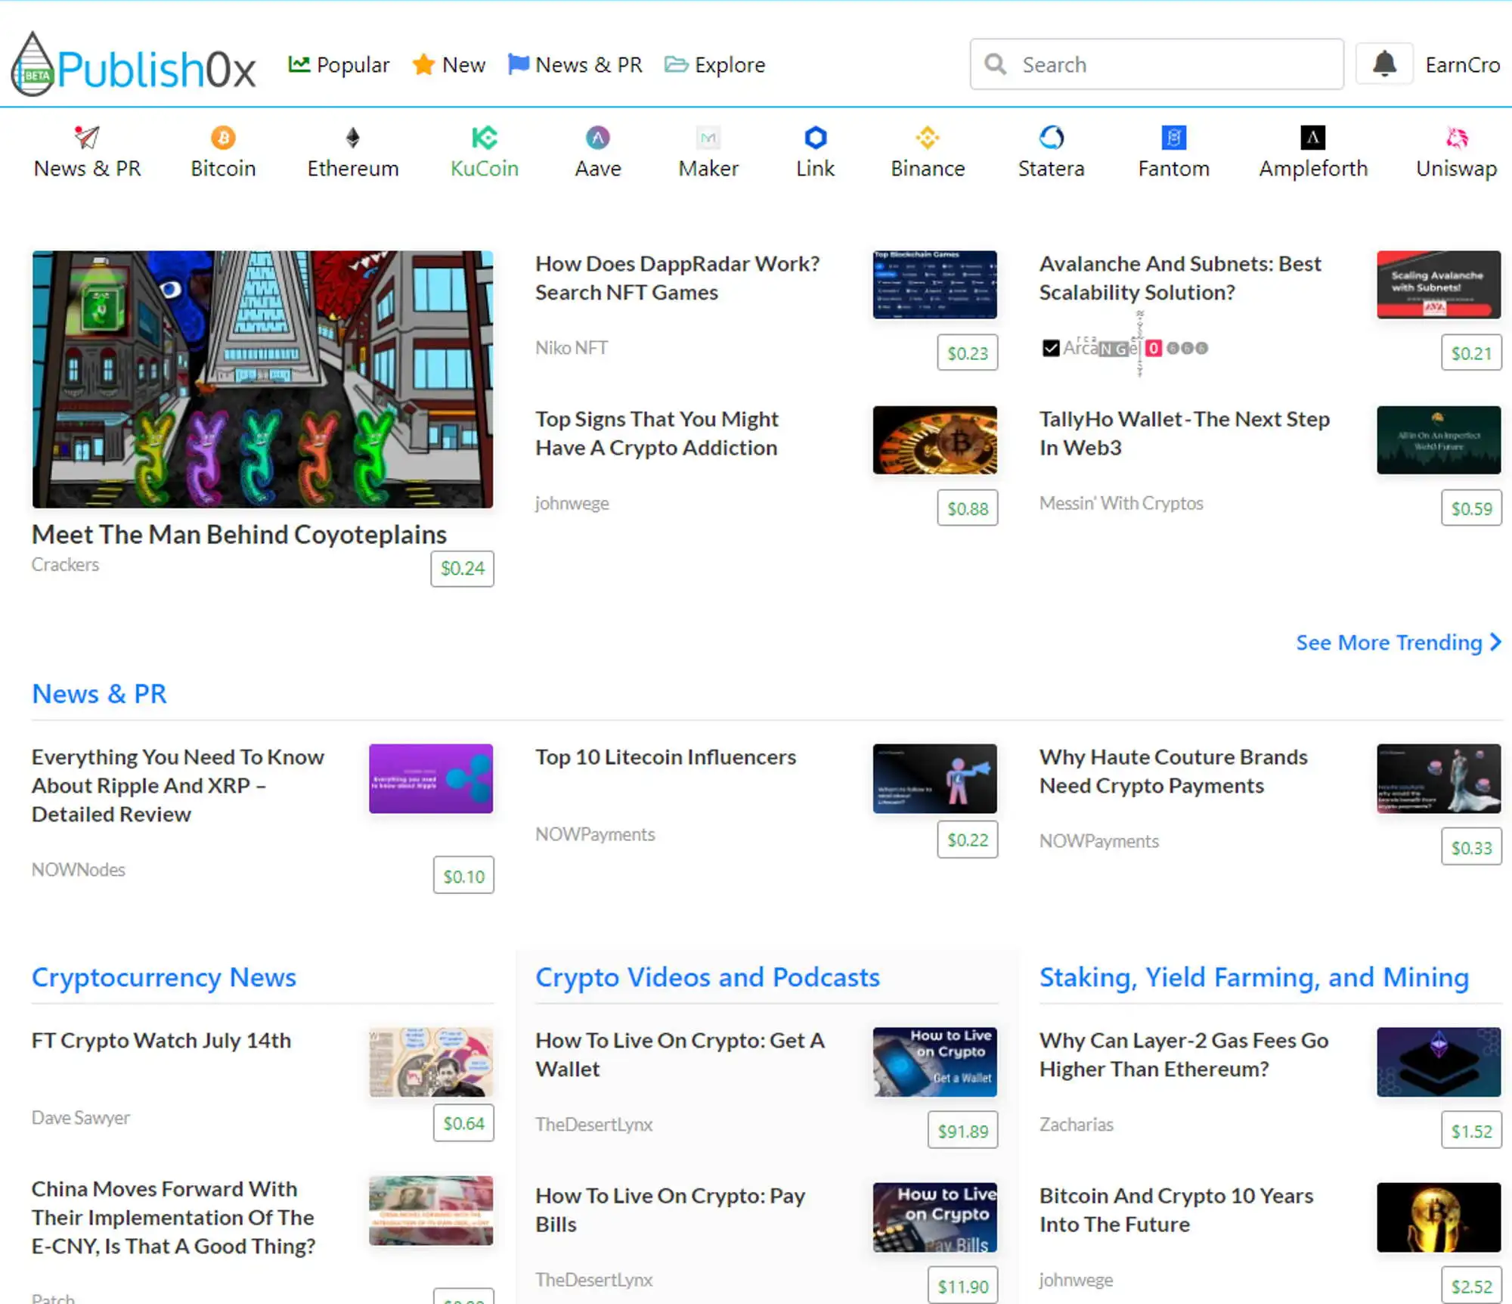Open Why Haute Couture Brands article
Viewport: 1512px width, 1304px height.
pos(1173,771)
